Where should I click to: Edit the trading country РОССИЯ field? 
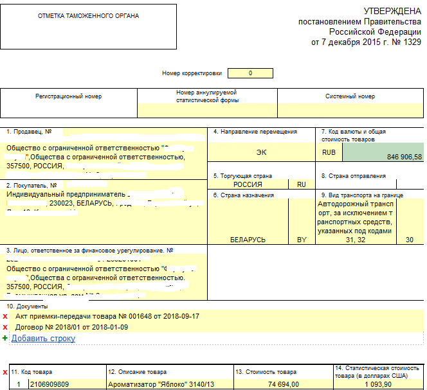[248, 184]
